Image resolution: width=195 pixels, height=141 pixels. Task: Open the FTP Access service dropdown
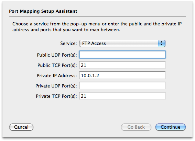pyautogui.click(x=122, y=44)
